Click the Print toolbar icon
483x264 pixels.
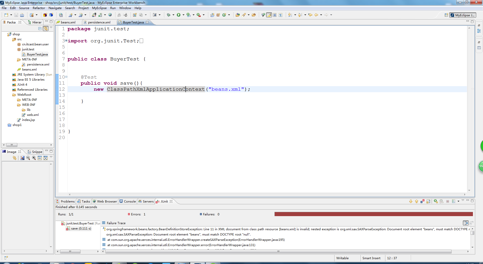[22, 15]
